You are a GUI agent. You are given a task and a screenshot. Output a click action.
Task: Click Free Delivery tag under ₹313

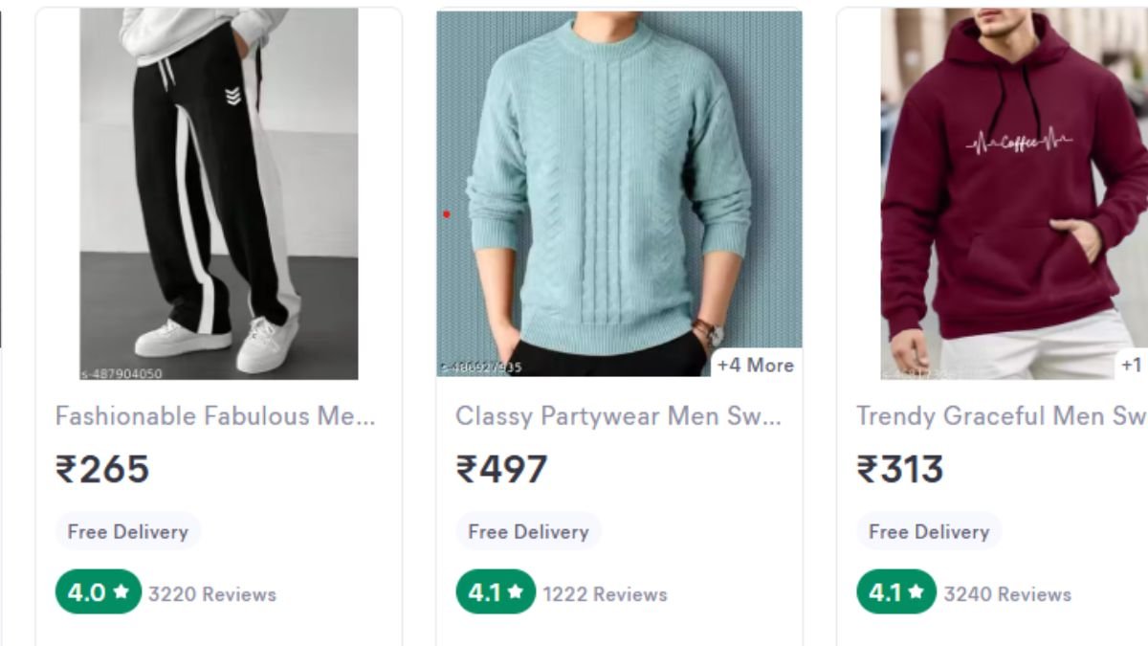click(x=929, y=531)
